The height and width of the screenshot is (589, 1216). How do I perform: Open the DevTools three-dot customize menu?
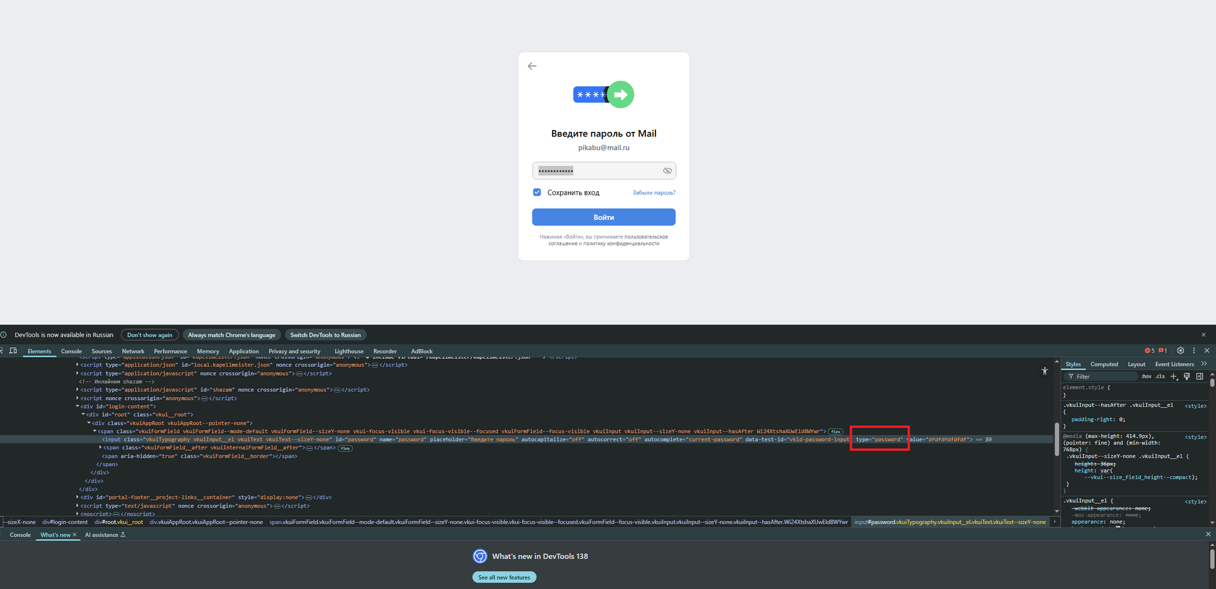[1194, 351]
